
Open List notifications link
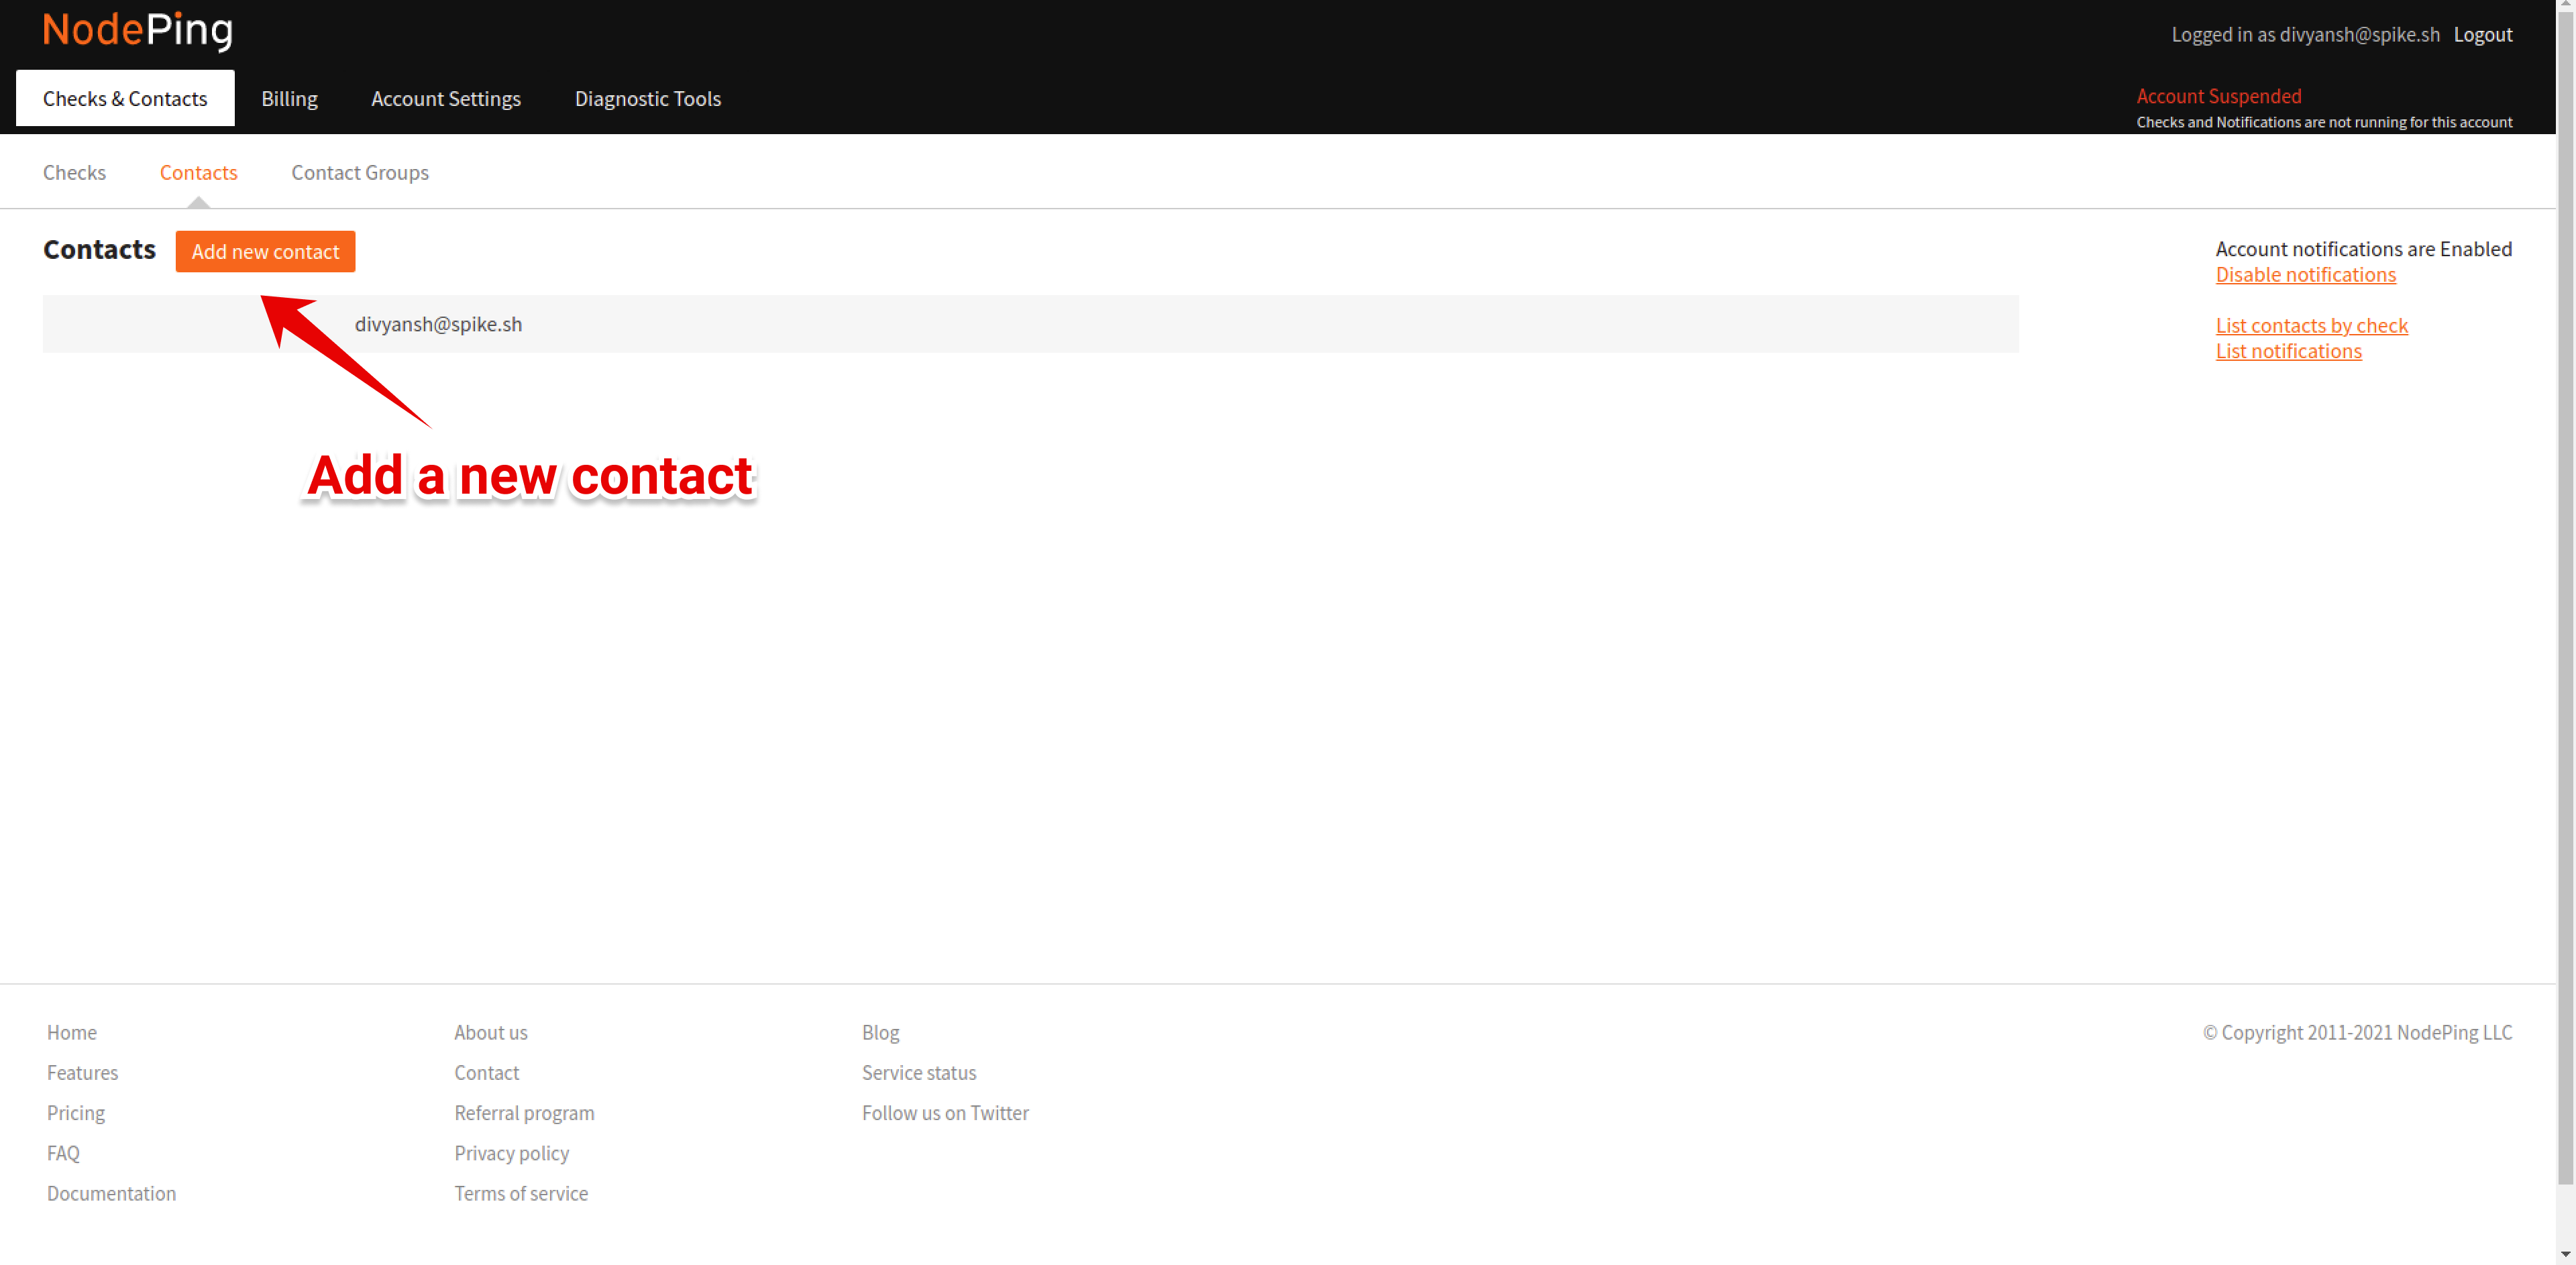tap(2288, 351)
